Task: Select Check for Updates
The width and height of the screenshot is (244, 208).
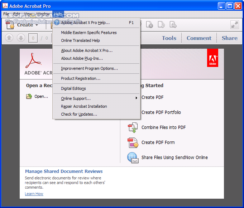Action: point(96,114)
